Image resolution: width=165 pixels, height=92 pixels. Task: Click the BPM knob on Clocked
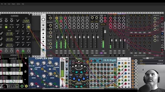tap(18, 21)
